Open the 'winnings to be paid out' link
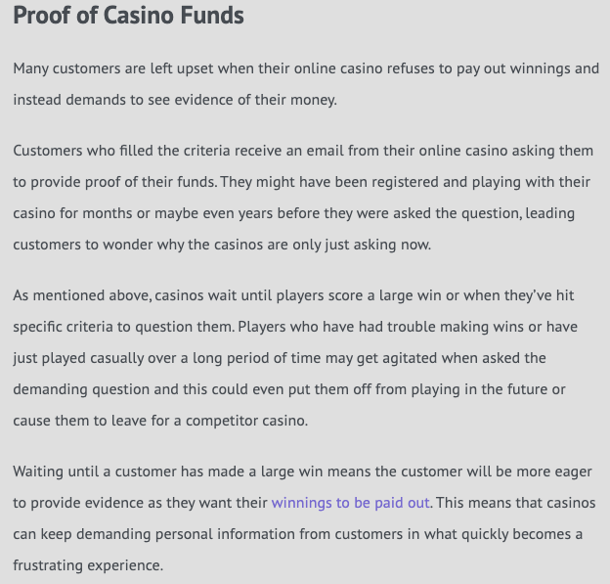The image size is (610, 584). 351,503
